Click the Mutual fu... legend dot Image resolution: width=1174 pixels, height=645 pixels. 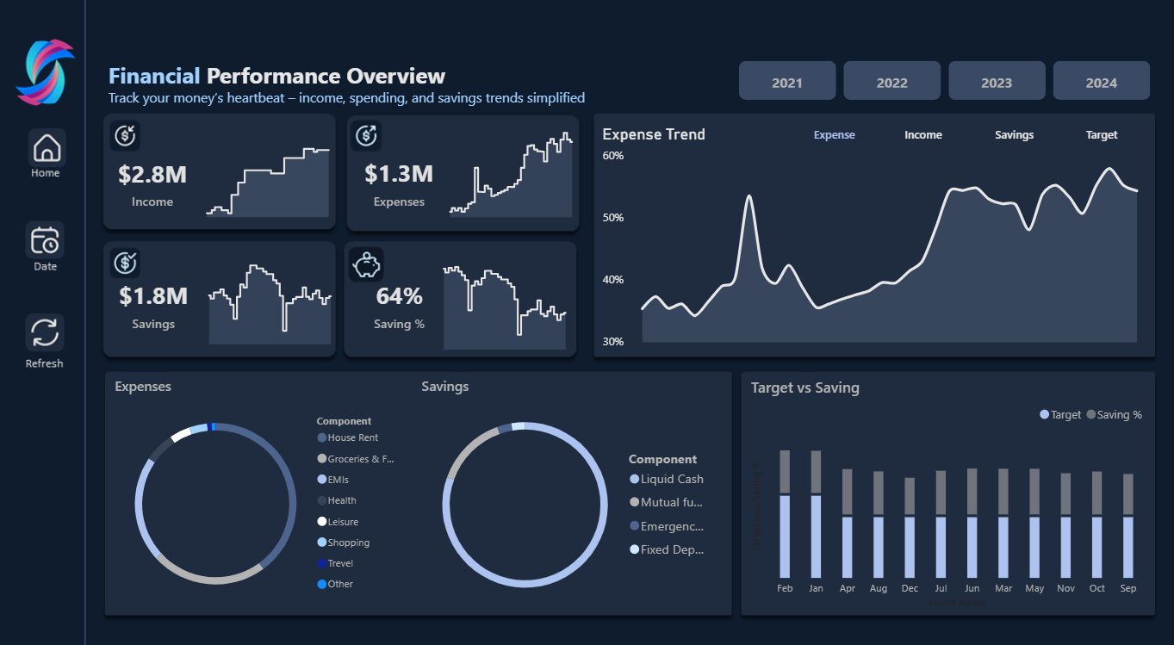[635, 502]
